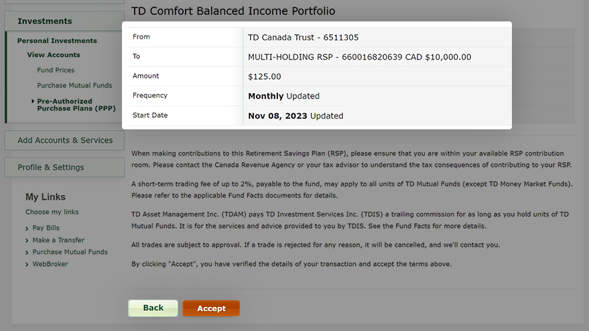Click the TD Comfort Balanced Income Portfolio heading
Screen dimensions: 589x331
[x=233, y=11]
